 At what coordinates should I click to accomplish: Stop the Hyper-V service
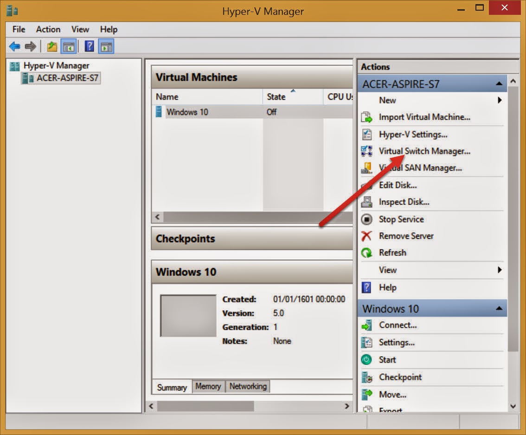point(401,219)
